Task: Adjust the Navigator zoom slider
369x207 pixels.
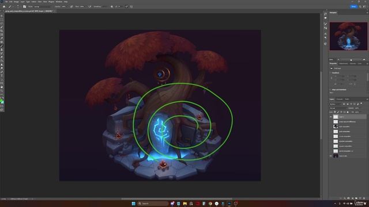Action: coord(351,60)
